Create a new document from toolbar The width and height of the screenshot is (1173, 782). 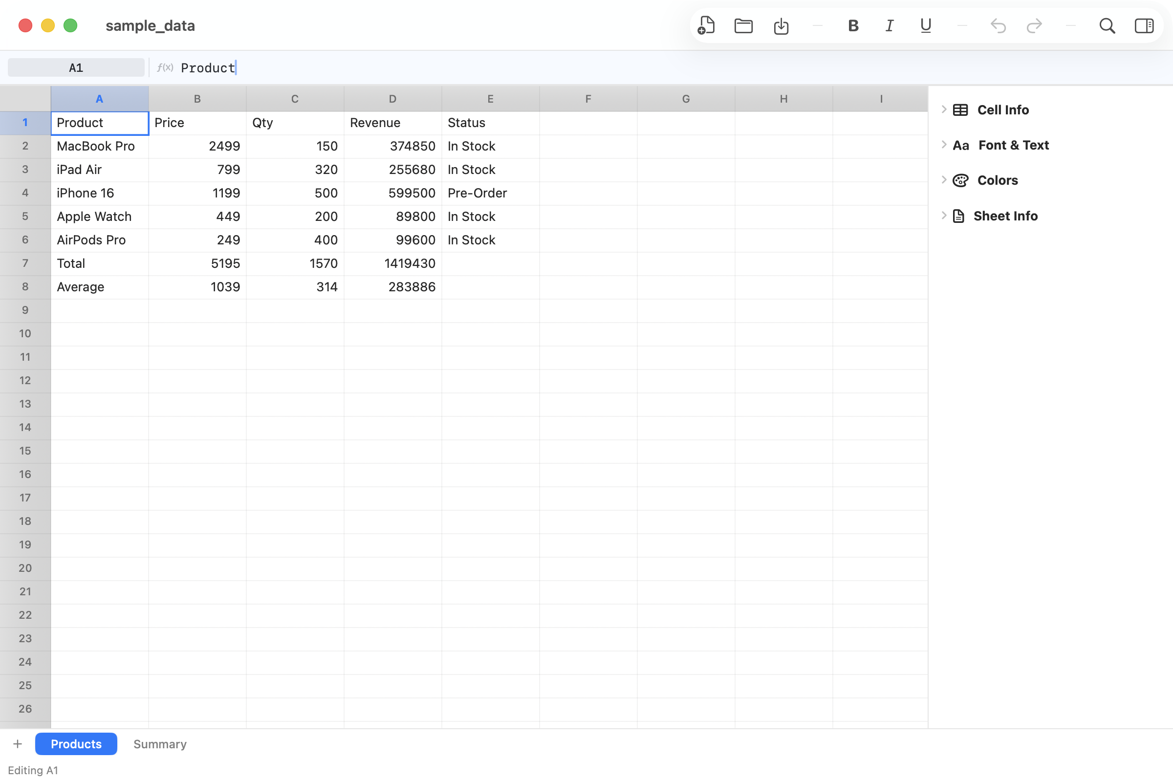[706, 25]
